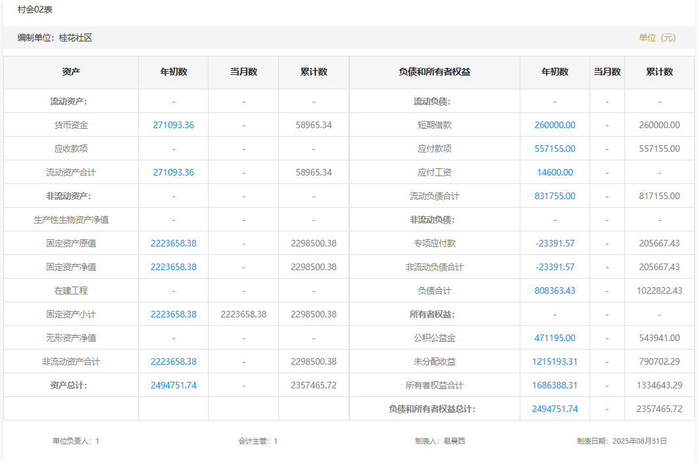Viewport: 698px width, 462px height.
Task: Open 资产总计 年初数 value 2494751.74
Action: pyautogui.click(x=173, y=385)
